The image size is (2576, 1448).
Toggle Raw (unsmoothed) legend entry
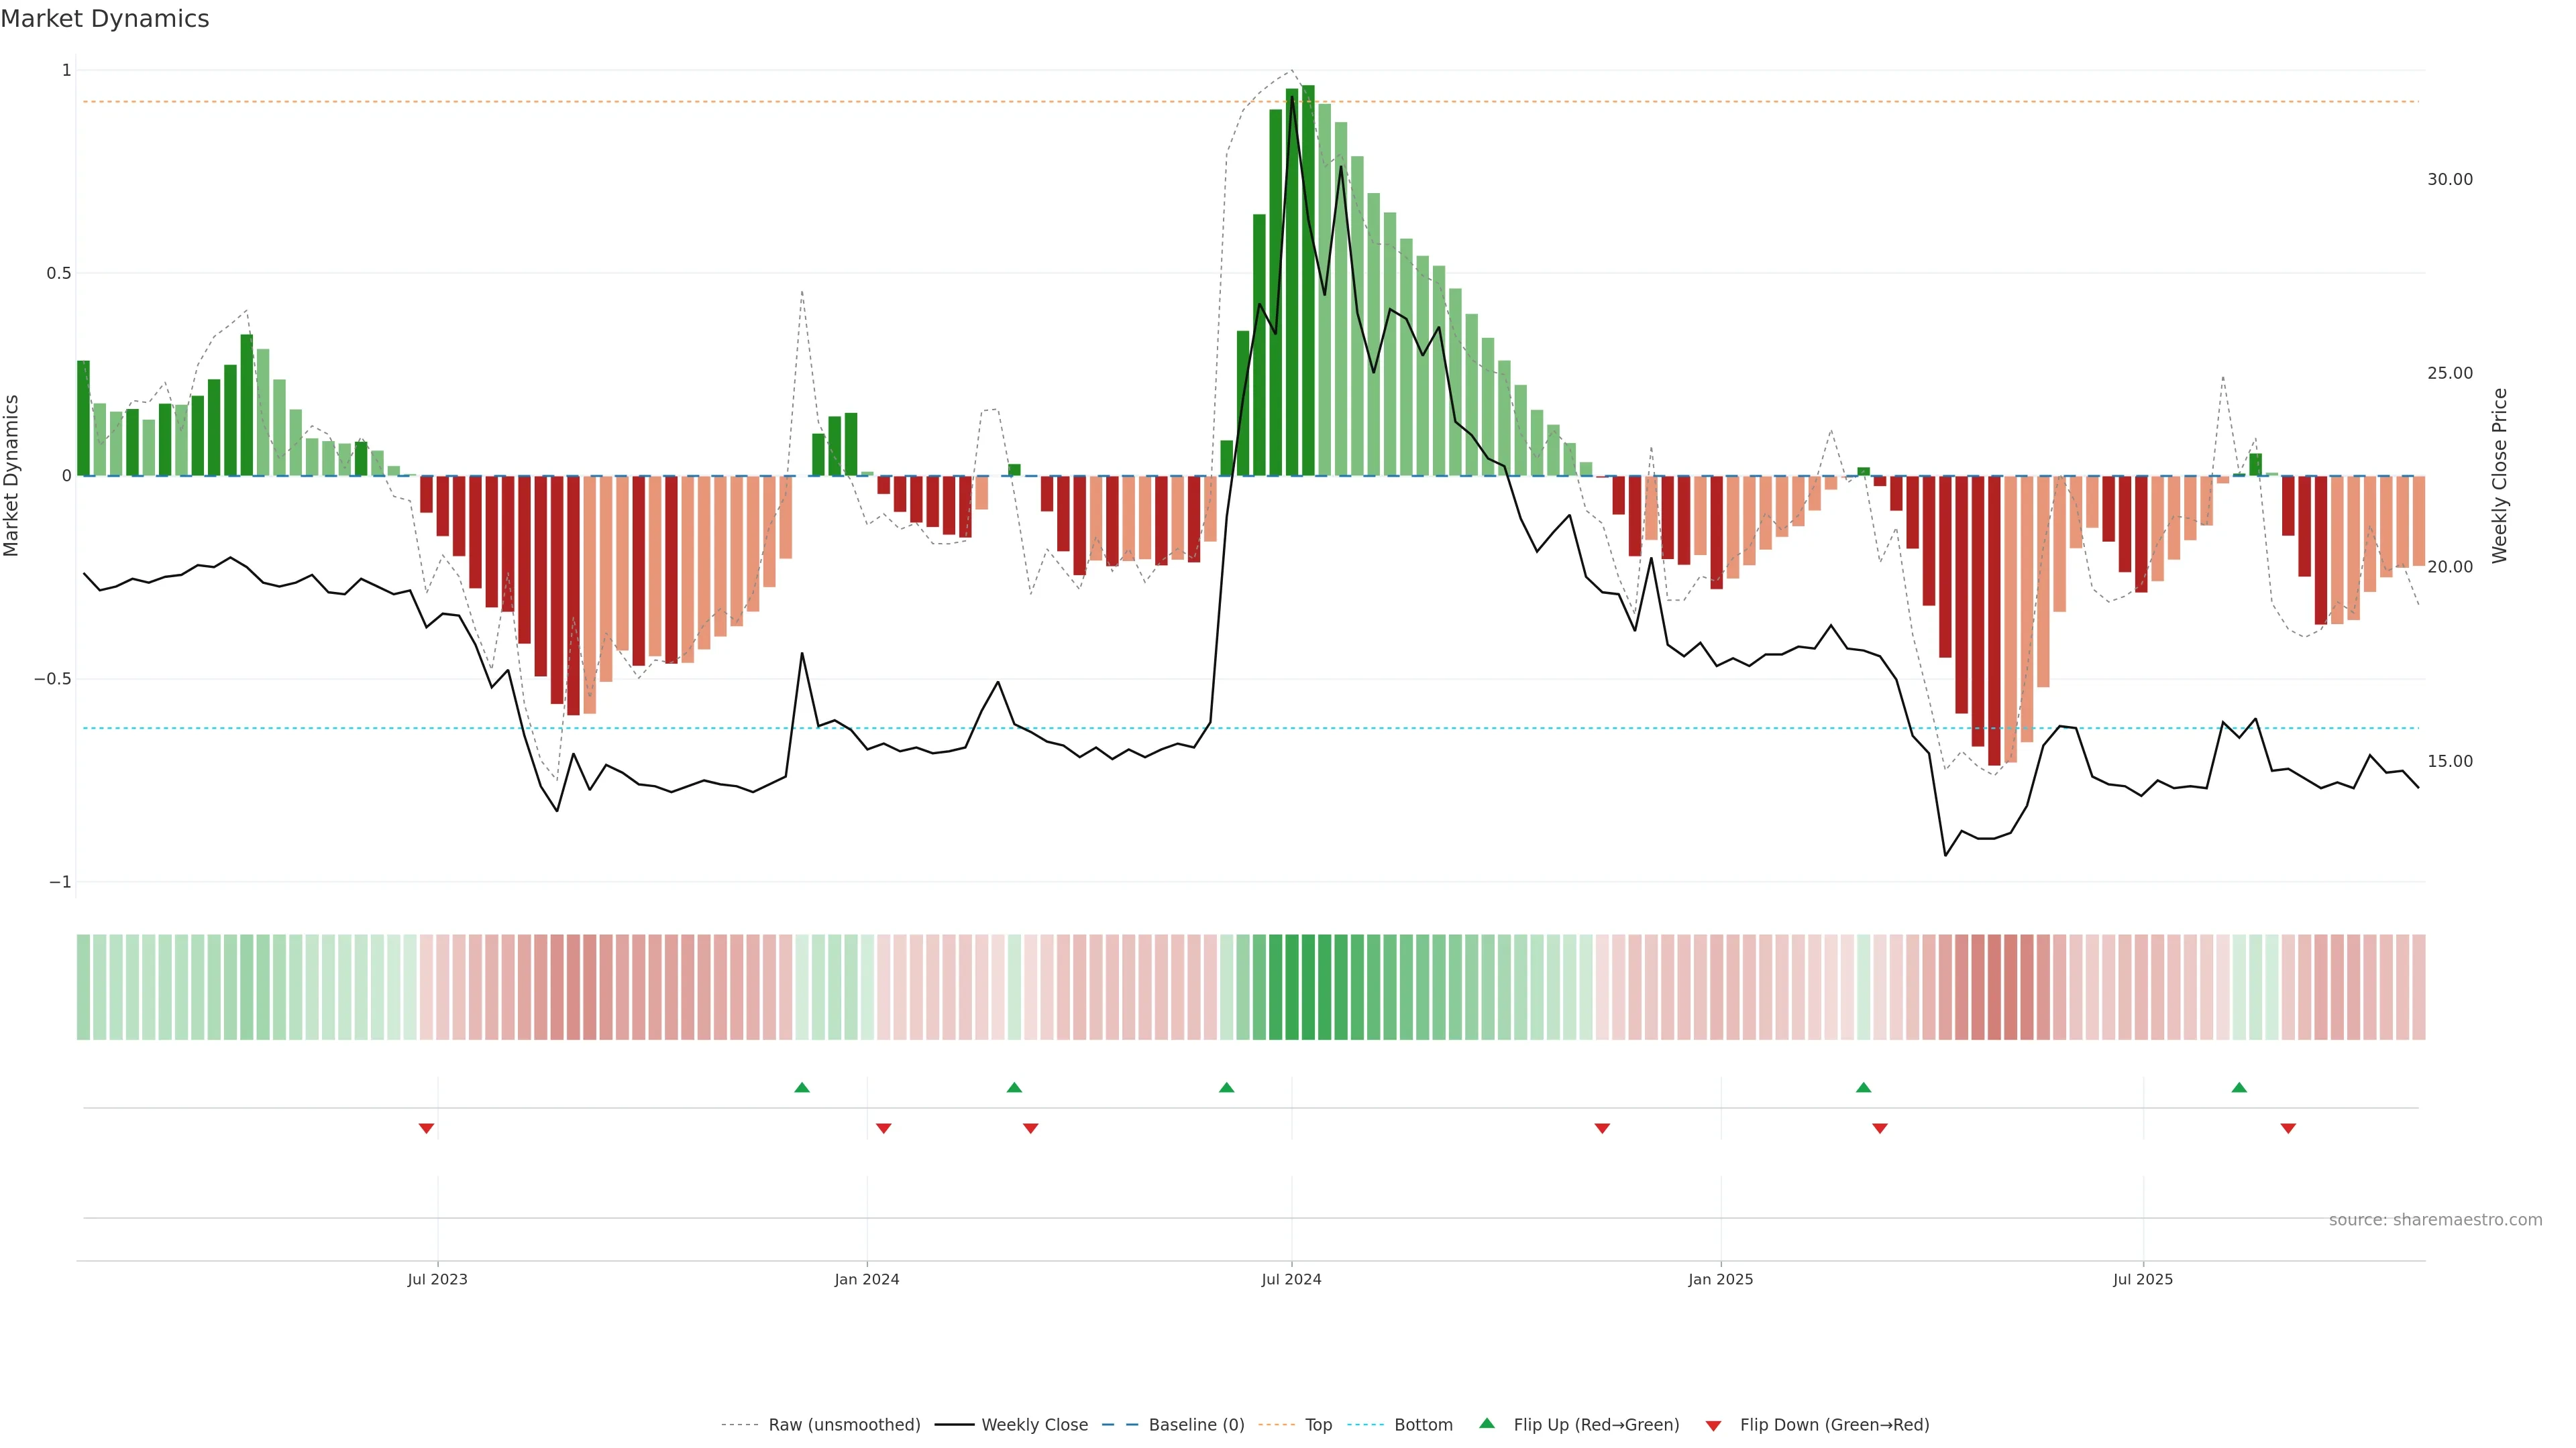tap(820, 1424)
